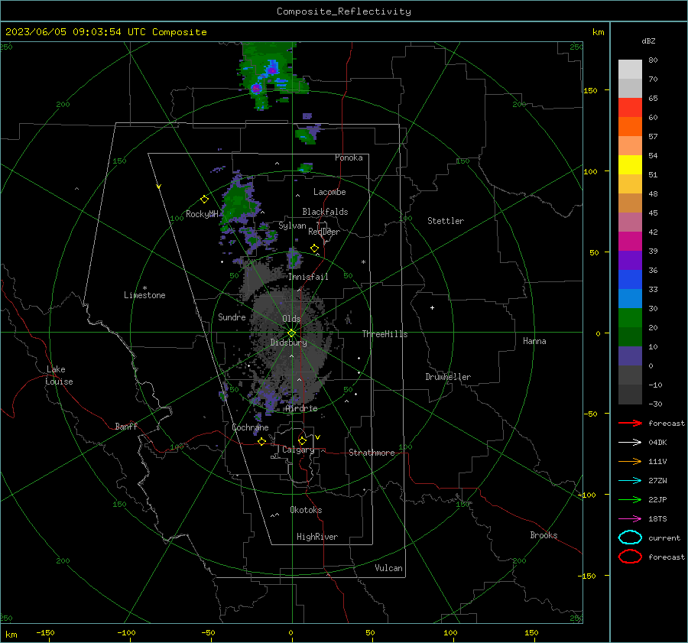The height and width of the screenshot is (643, 688).
Task: Click the 'Sylvan' label
Action: 292,226
